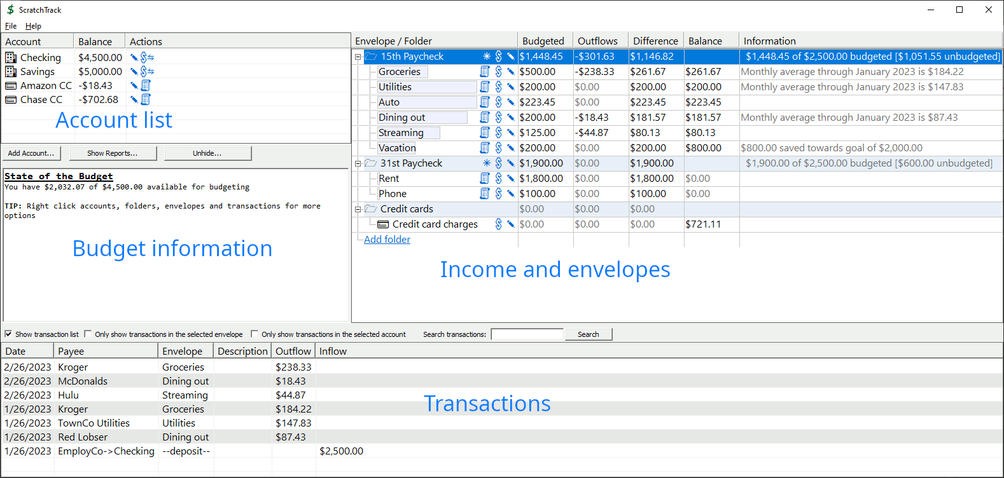Viewport: 1004px width, 478px height.
Task: Open the Help menu
Action: 33,26
